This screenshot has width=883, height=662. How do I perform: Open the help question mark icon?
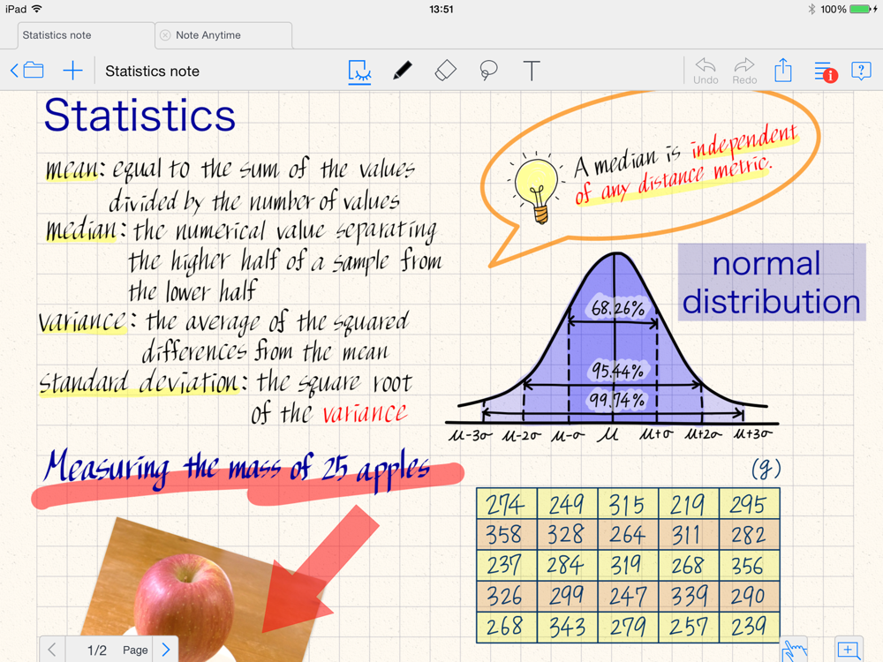(x=861, y=71)
